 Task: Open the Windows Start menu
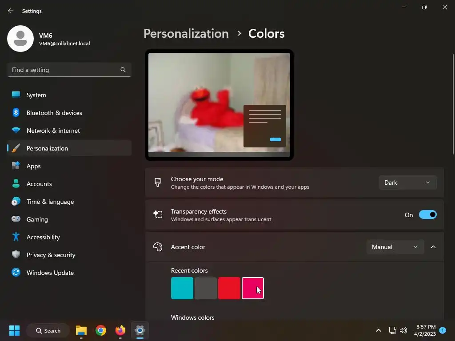(x=14, y=330)
